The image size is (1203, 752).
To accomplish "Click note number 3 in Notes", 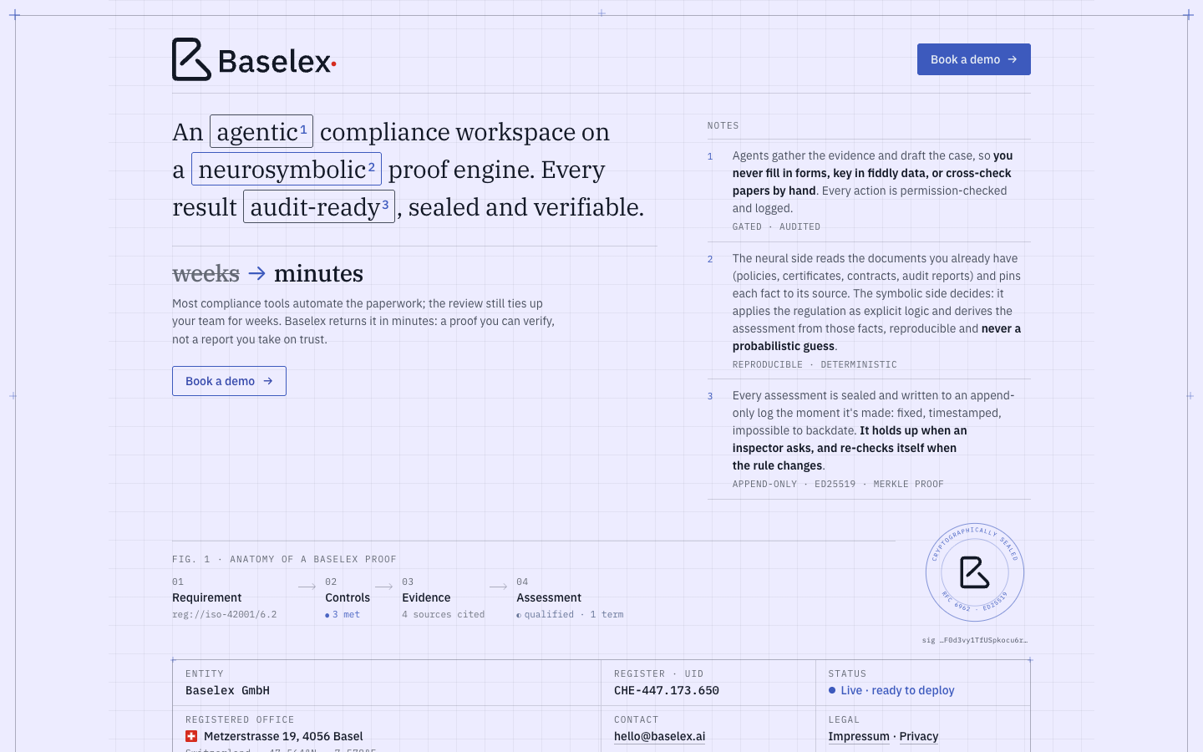I will pyautogui.click(x=710, y=396).
